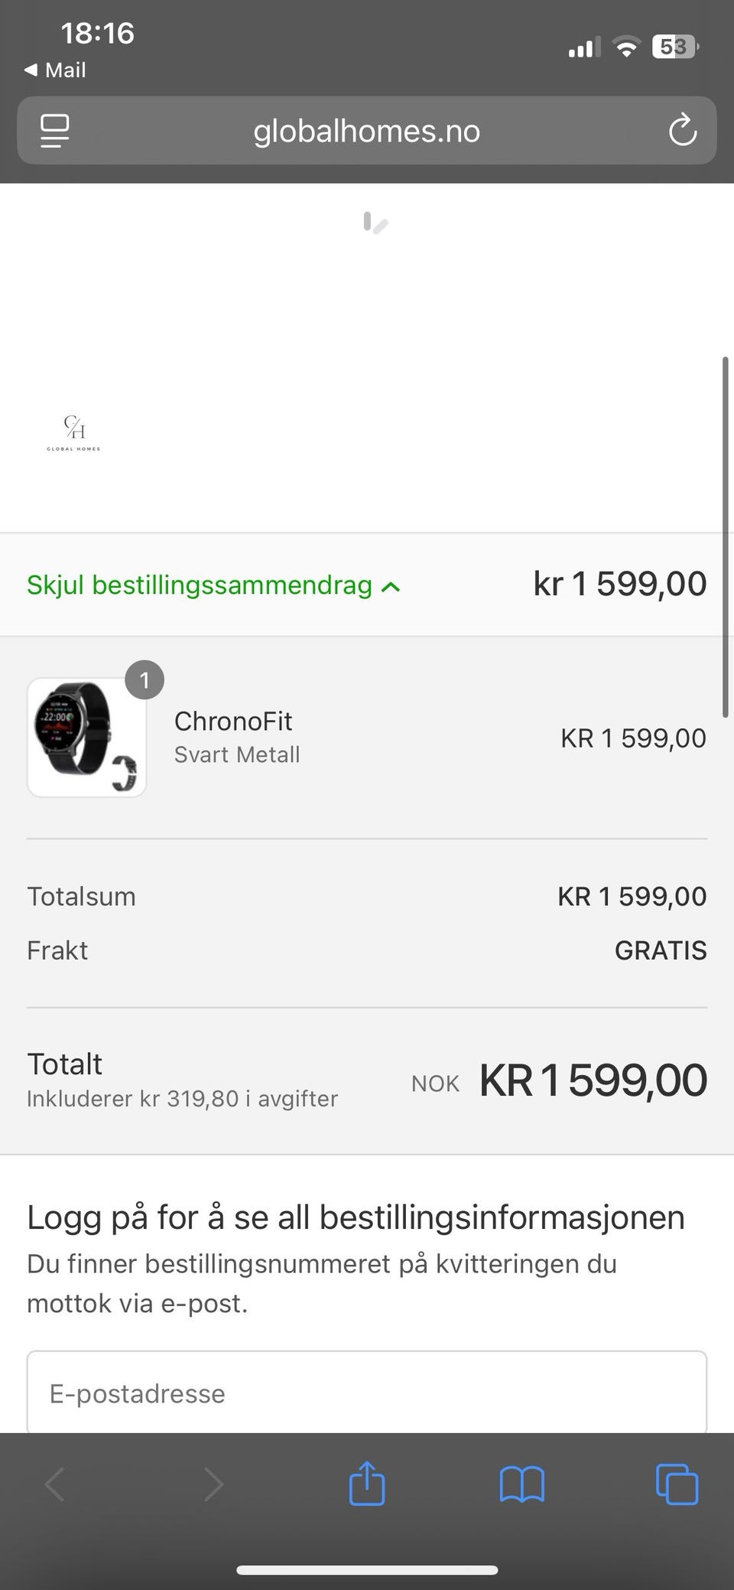Tap the browser forward arrow
734x1590 pixels.
click(x=213, y=1484)
